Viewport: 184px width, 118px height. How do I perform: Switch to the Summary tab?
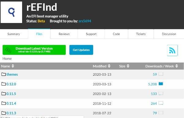point(14,34)
